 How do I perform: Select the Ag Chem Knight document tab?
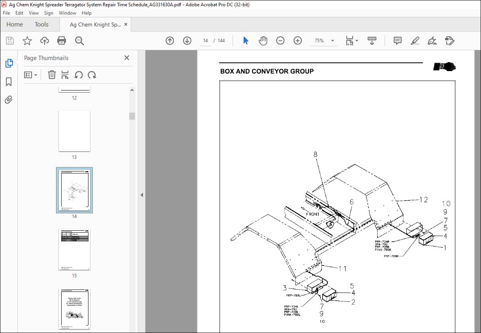(x=95, y=24)
